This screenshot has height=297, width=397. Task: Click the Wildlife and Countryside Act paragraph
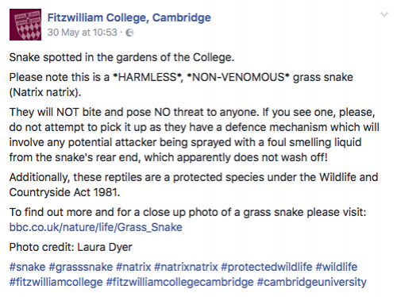click(194, 185)
